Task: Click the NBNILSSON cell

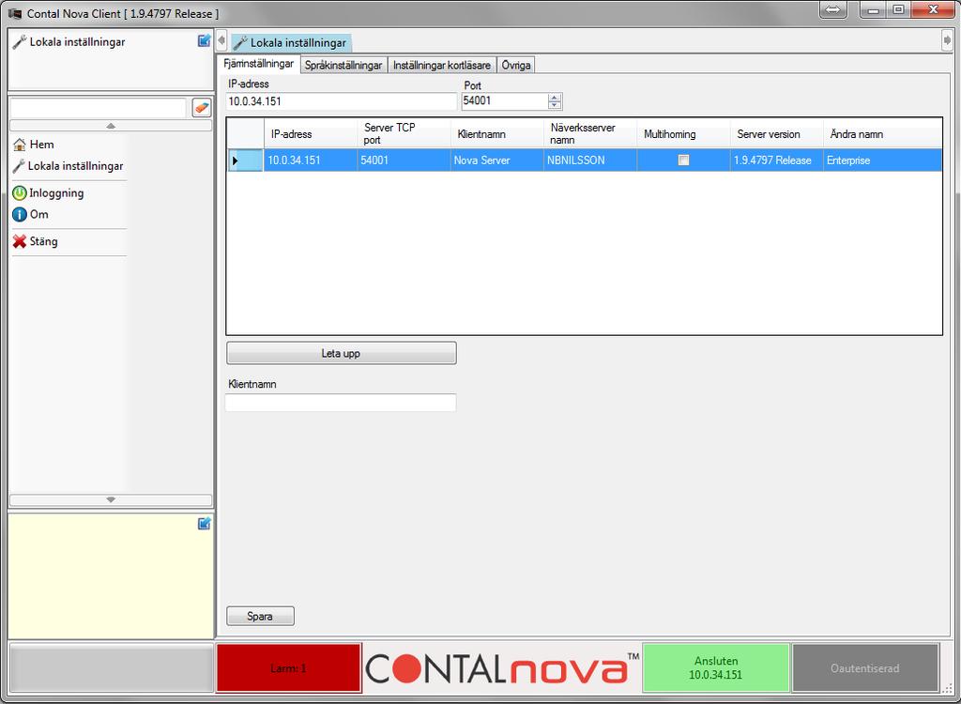Action: coord(590,161)
